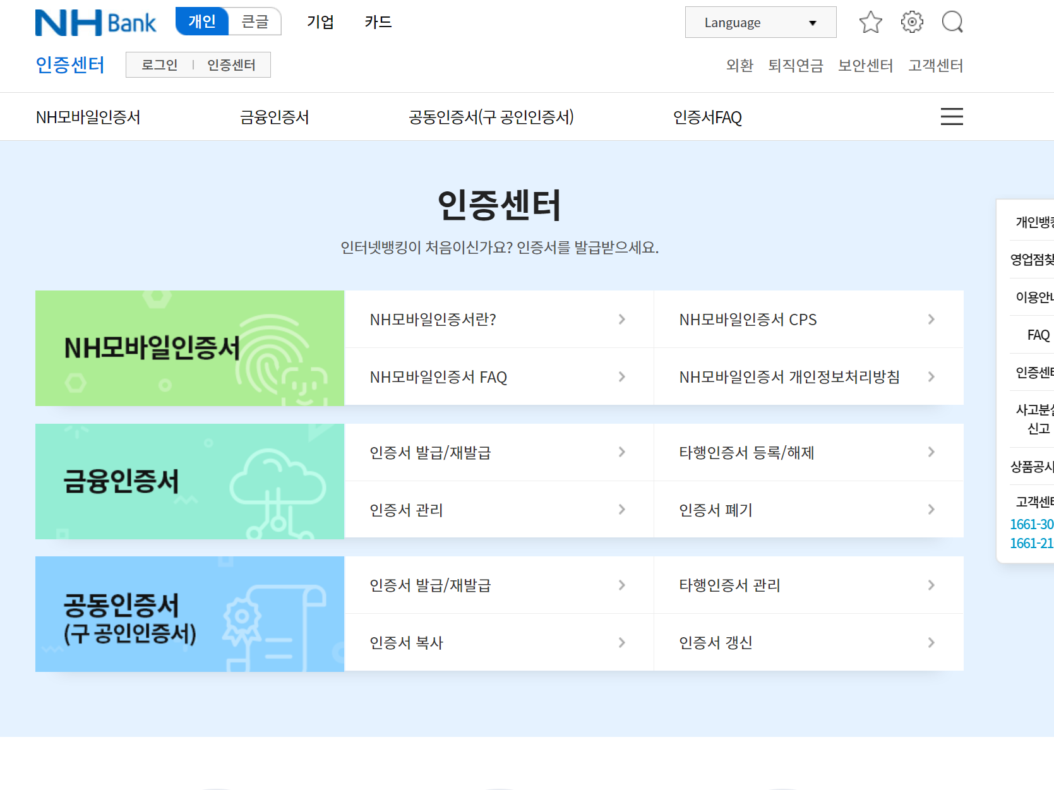Click the 로그인 button
This screenshot has width=1054, height=790.
159,65
